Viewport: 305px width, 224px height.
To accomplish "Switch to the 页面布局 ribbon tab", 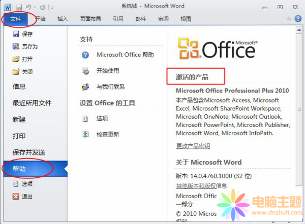I will point(90,19).
